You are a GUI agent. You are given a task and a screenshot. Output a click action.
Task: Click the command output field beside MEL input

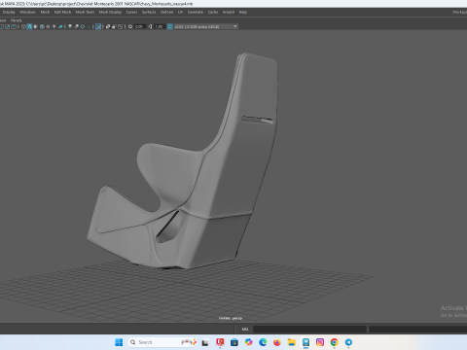(x=417, y=329)
